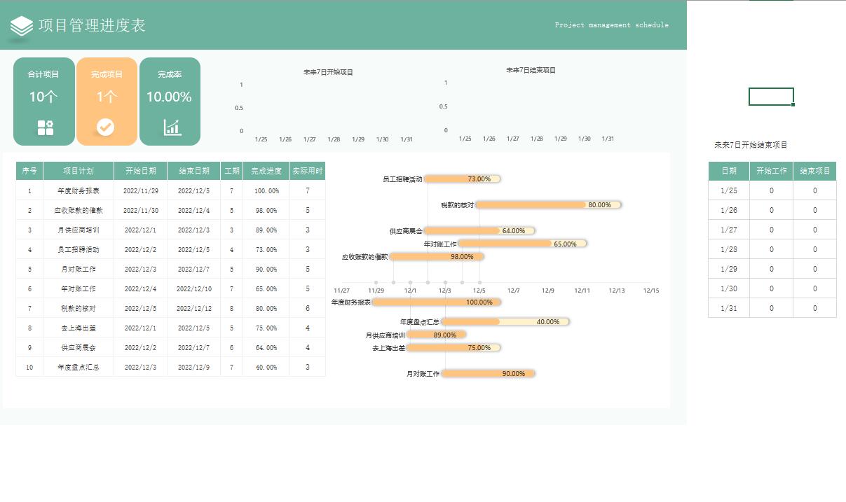Click the chart icon in 完成率 card
Viewport: 846px width, 502px height.
(172, 127)
